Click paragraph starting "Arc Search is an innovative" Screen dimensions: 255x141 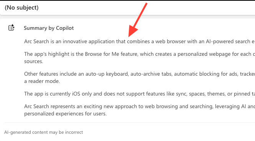(x=140, y=42)
